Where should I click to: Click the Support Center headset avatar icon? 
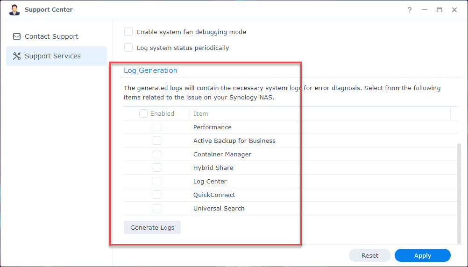(14, 10)
